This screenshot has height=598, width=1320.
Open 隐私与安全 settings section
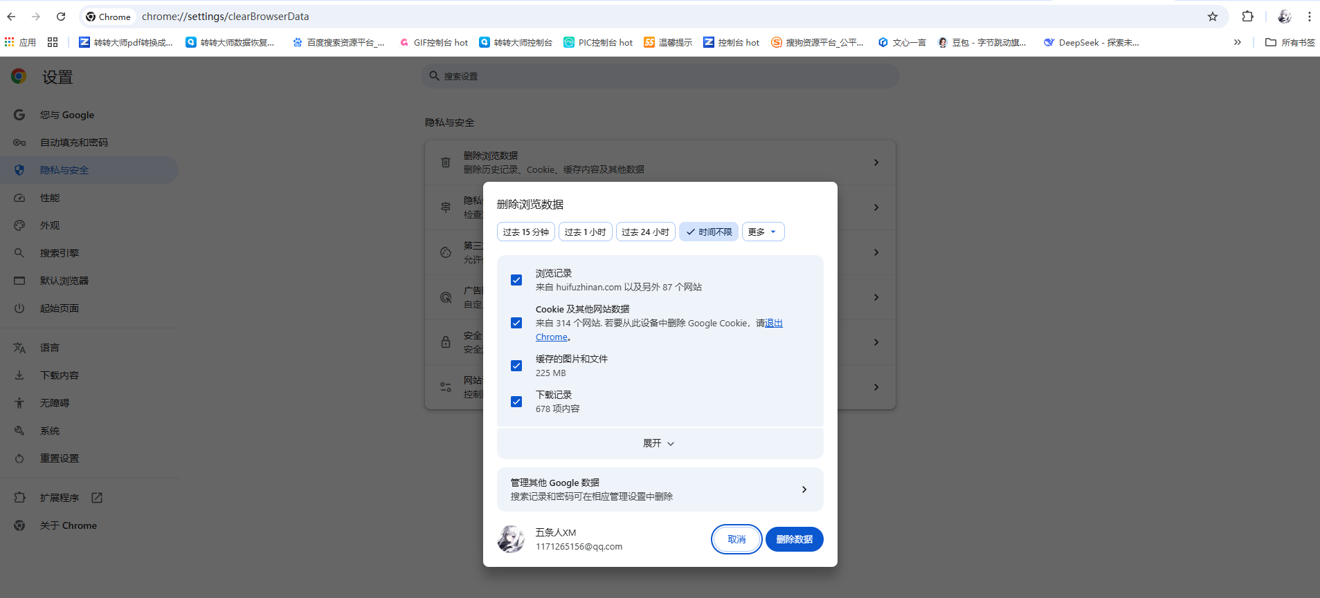pyautogui.click(x=89, y=170)
